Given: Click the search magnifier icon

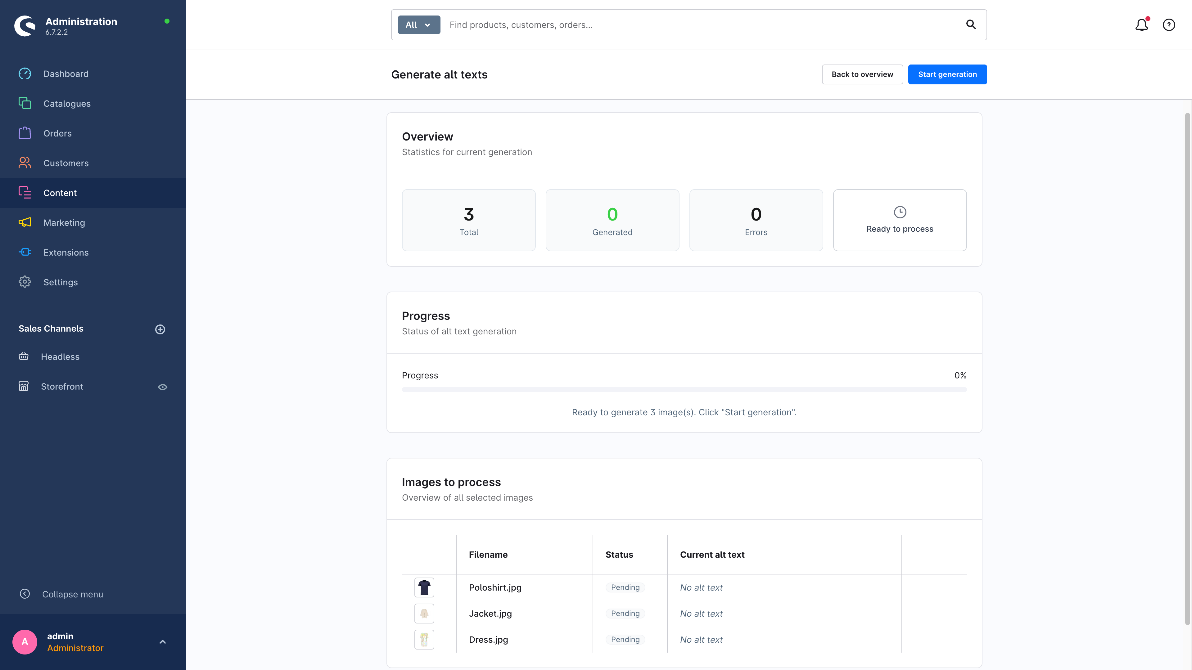Looking at the screenshot, I should click(x=970, y=25).
